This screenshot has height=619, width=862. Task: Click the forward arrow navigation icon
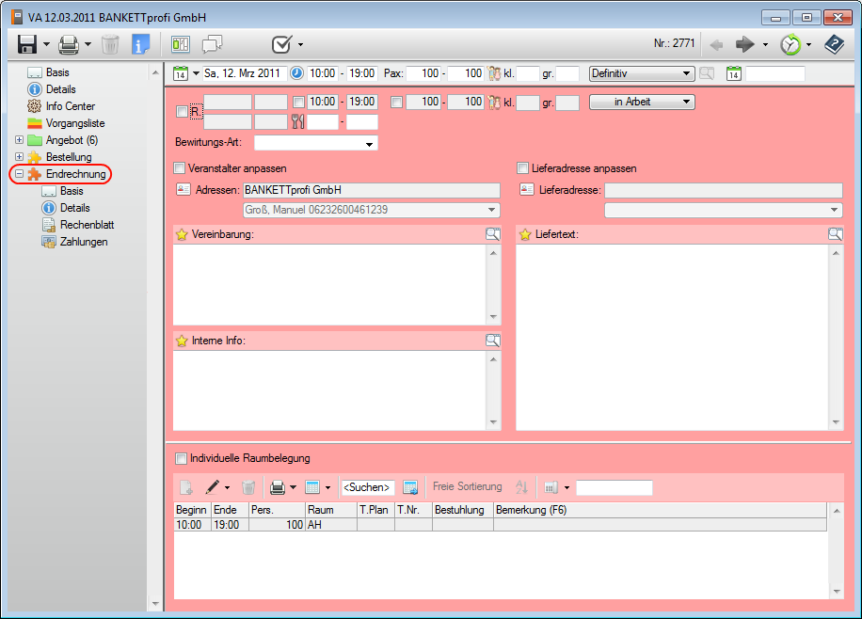click(x=745, y=44)
